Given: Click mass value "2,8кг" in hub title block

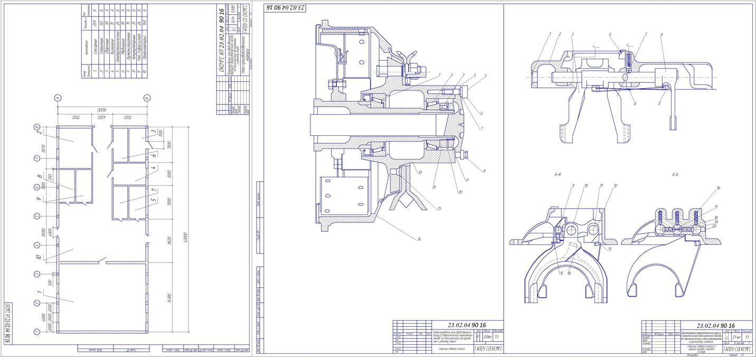Looking at the screenshot, I should 487,336.
